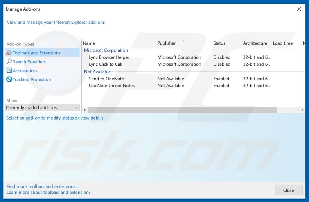The height and width of the screenshot is (202, 309).
Task: Click Enabled status of Send to OneNote
Action: point(221,79)
